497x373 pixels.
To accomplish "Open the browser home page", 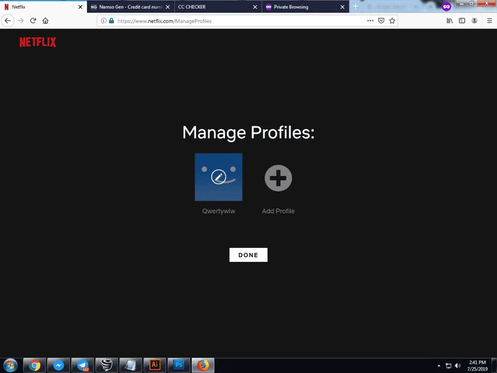I will pos(46,21).
